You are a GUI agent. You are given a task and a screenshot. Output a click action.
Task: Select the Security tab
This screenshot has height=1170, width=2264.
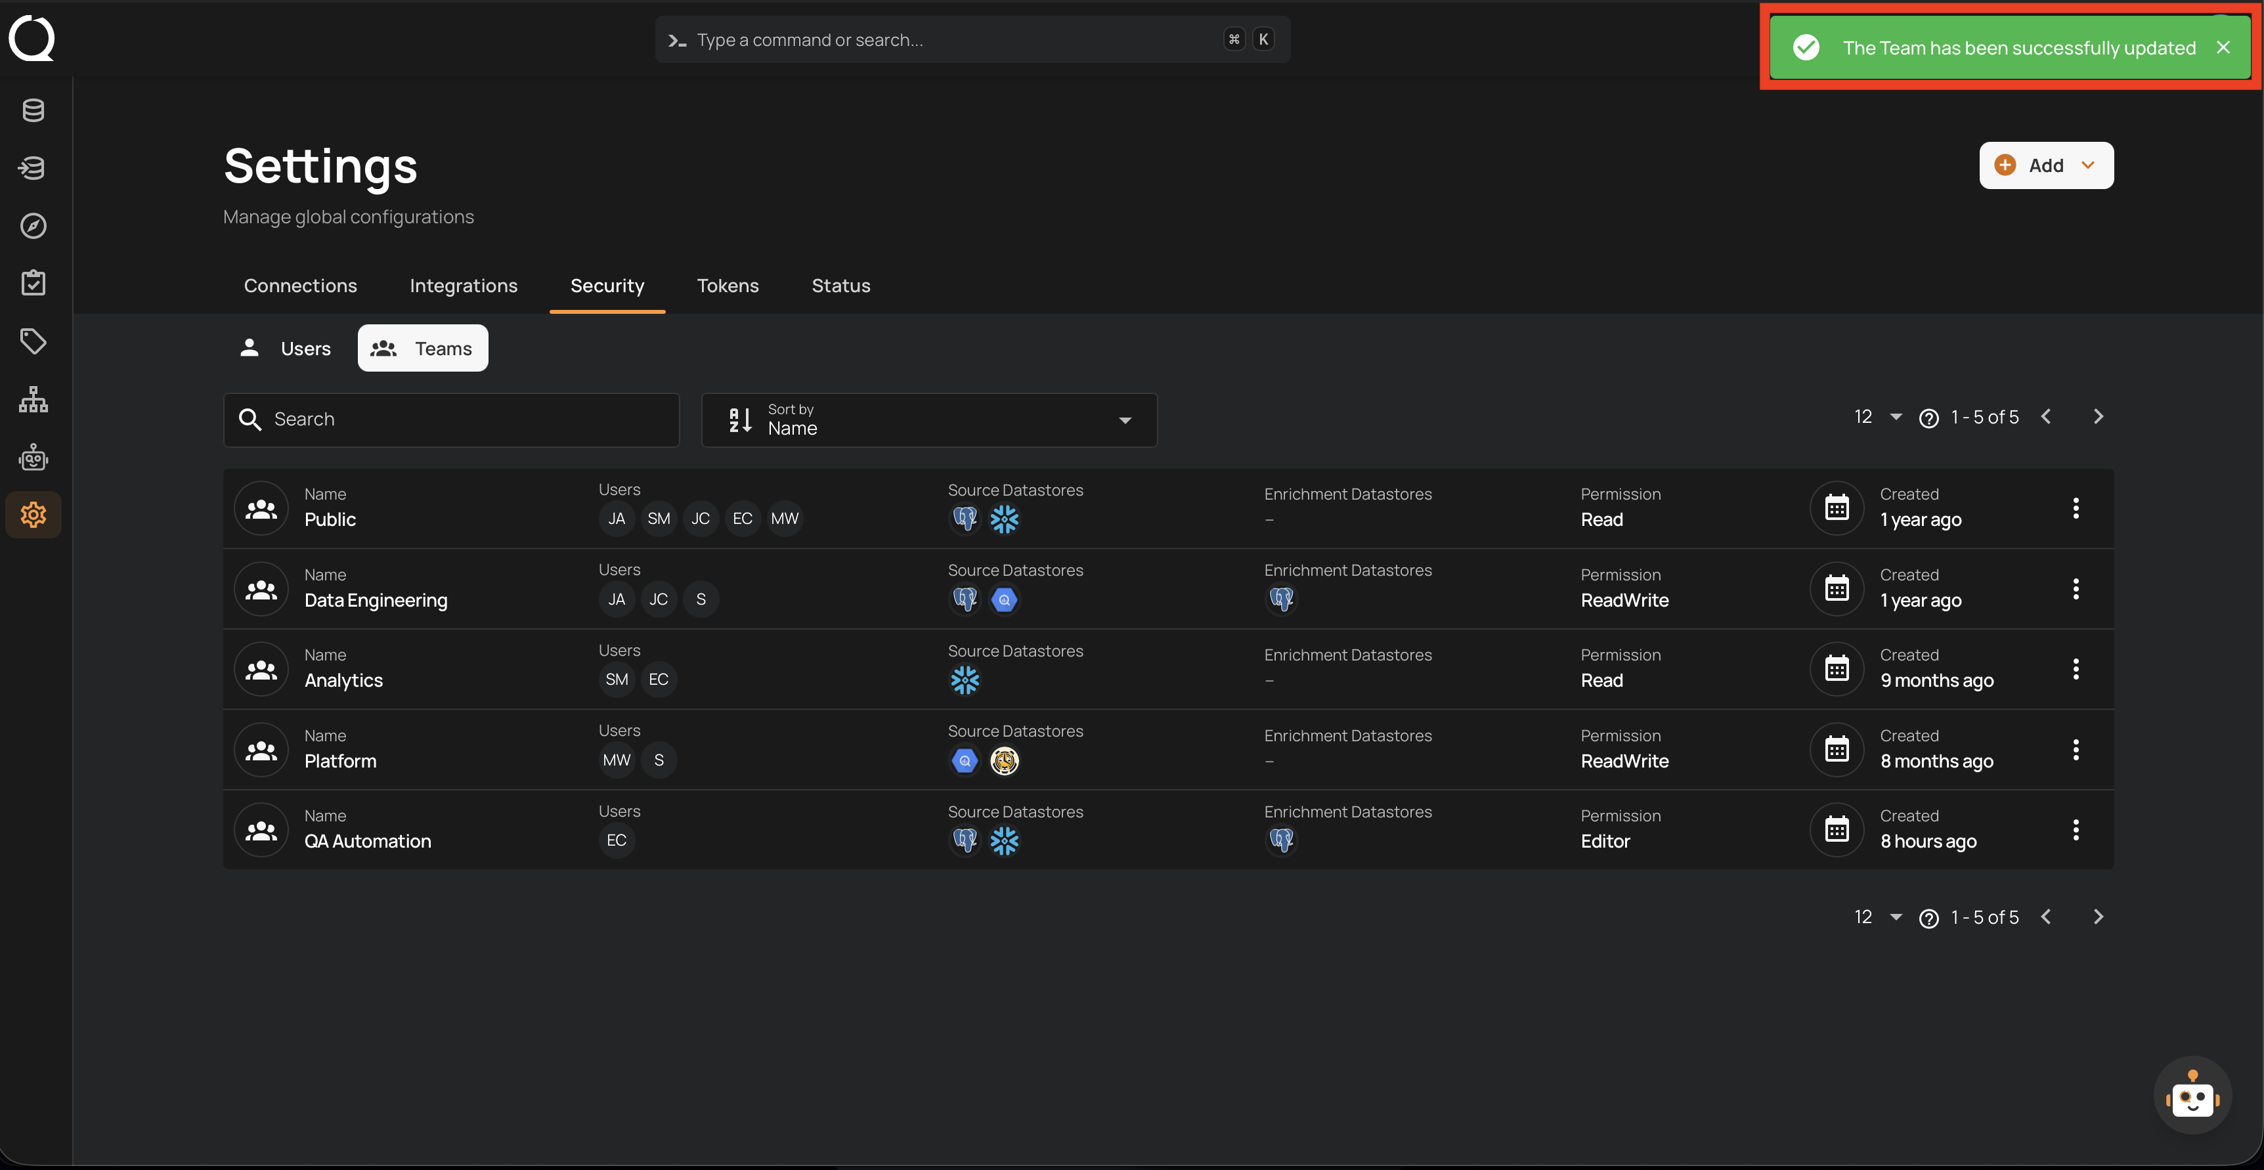click(x=607, y=286)
